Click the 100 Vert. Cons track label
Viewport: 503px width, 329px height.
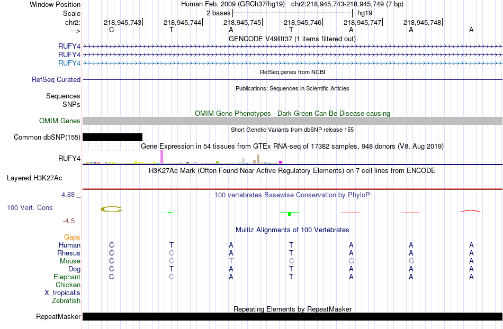[30, 207]
